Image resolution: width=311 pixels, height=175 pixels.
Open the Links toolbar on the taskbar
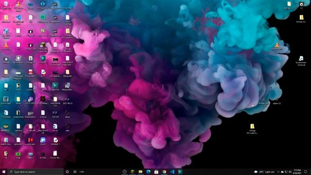[82, 172]
